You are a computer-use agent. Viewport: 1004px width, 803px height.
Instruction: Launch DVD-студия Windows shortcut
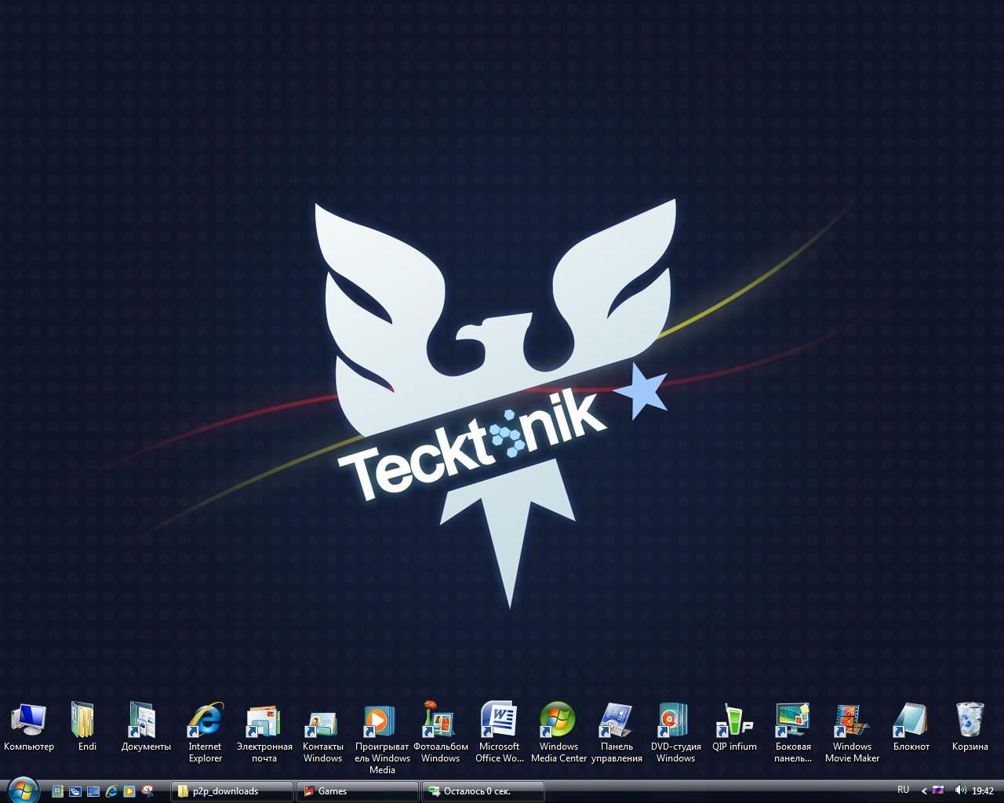coord(675,721)
